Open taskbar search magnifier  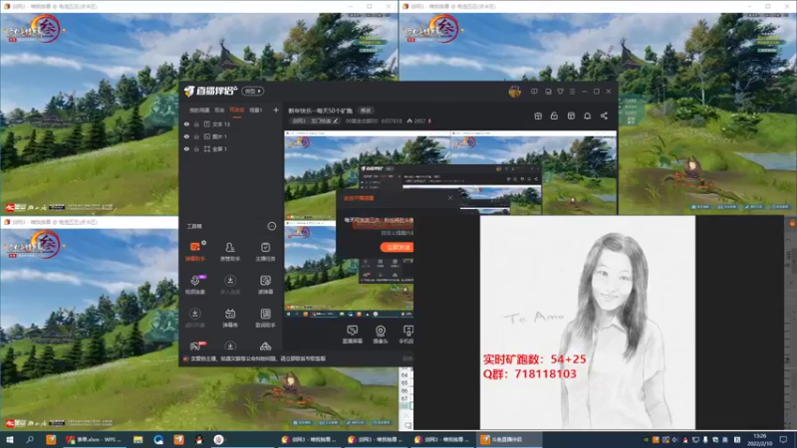(x=30, y=439)
